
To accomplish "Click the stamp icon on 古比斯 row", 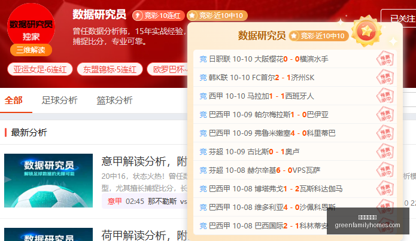I will [x=385, y=151].
